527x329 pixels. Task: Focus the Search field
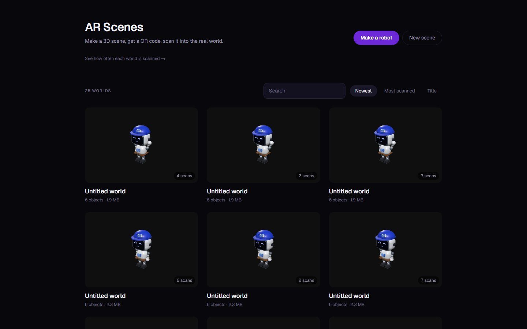[x=304, y=91]
